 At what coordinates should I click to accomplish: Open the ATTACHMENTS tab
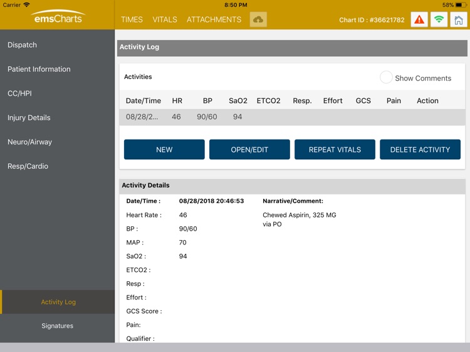point(214,20)
